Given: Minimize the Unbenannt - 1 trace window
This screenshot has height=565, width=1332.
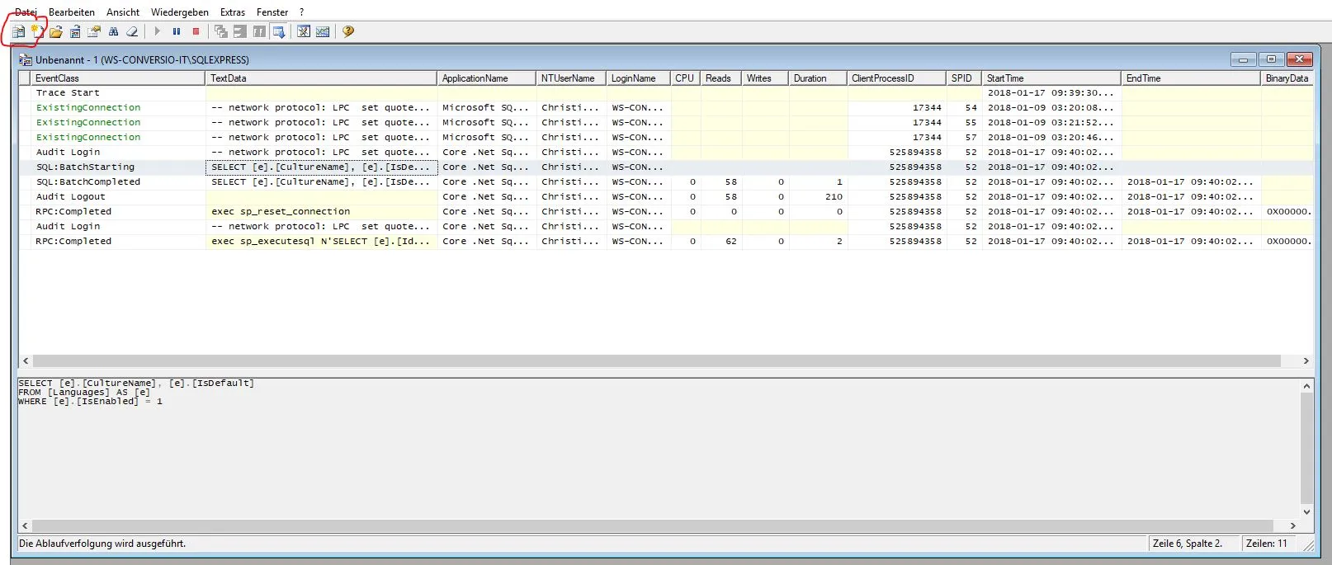Looking at the screenshot, I should (x=1243, y=59).
